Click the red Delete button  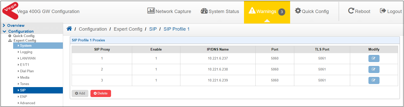101,93
